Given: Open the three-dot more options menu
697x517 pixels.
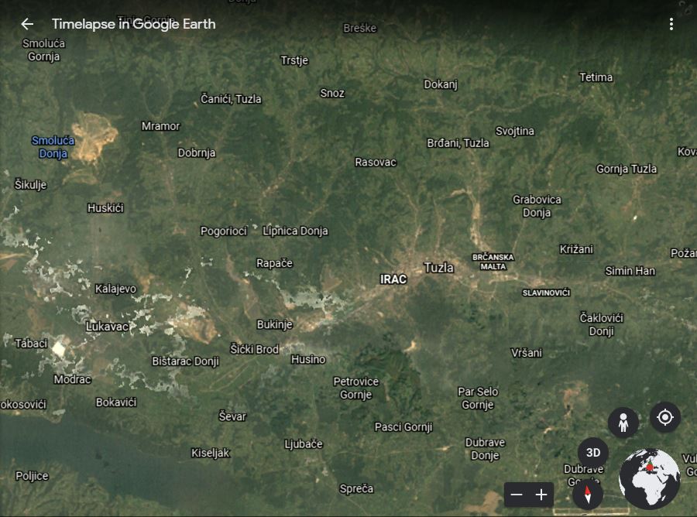Looking at the screenshot, I should [671, 24].
